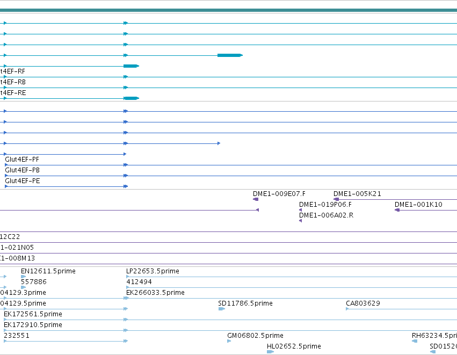Select the 04129.5prime EST label
Viewport: 457px width, 355px height.
tap(23, 303)
